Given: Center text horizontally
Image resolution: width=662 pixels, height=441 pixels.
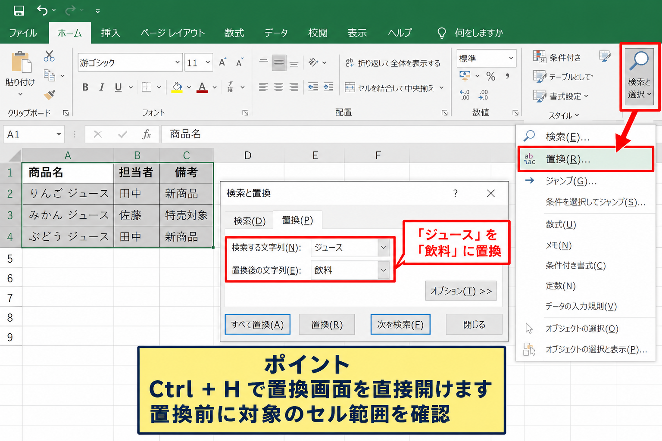Looking at the screenshot, I should tap(279, 87).
